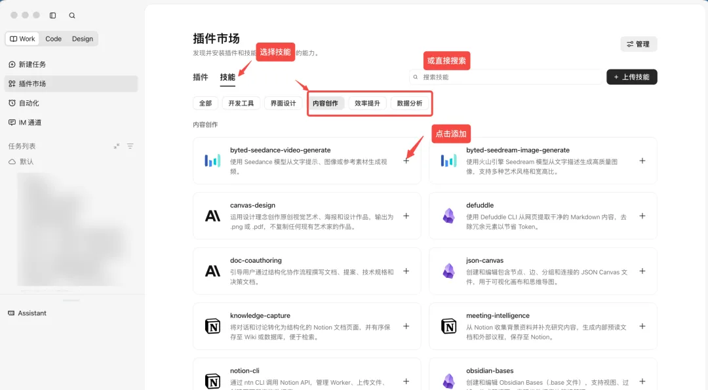Open the doc-coauthoring skill title
The width and height of the screenshot is (708, 390).
(256, 260)
